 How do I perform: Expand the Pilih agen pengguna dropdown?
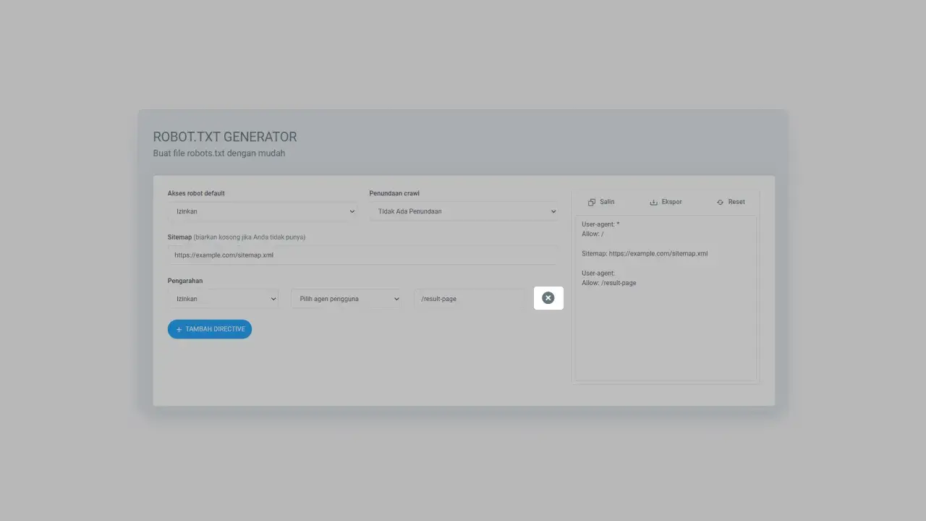pos(345,298)
